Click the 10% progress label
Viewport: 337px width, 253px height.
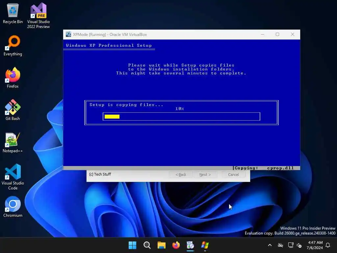pyautogui.click(x=180, y=109)
